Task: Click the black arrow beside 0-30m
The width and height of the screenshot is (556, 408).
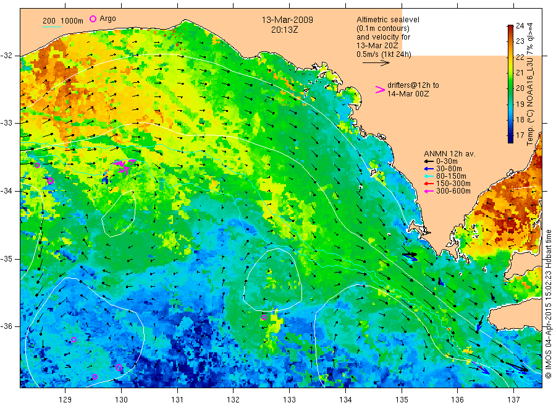Action: point(429,161)
